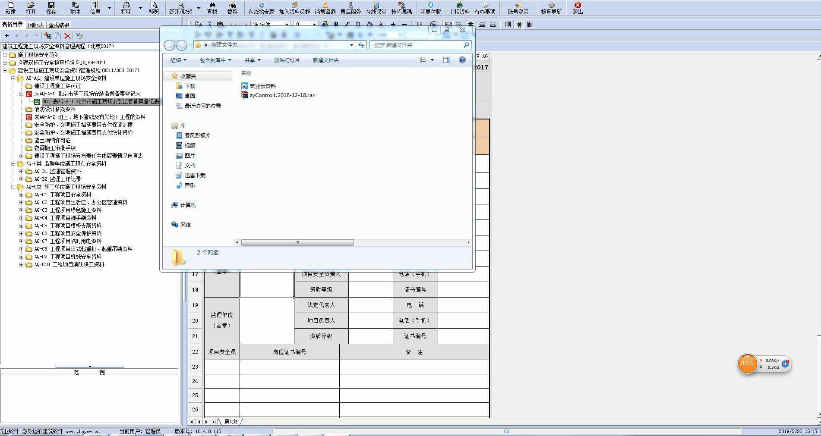Open 在线找专家 online expert icon
This screenshot has height=436, width=821.
261,8
